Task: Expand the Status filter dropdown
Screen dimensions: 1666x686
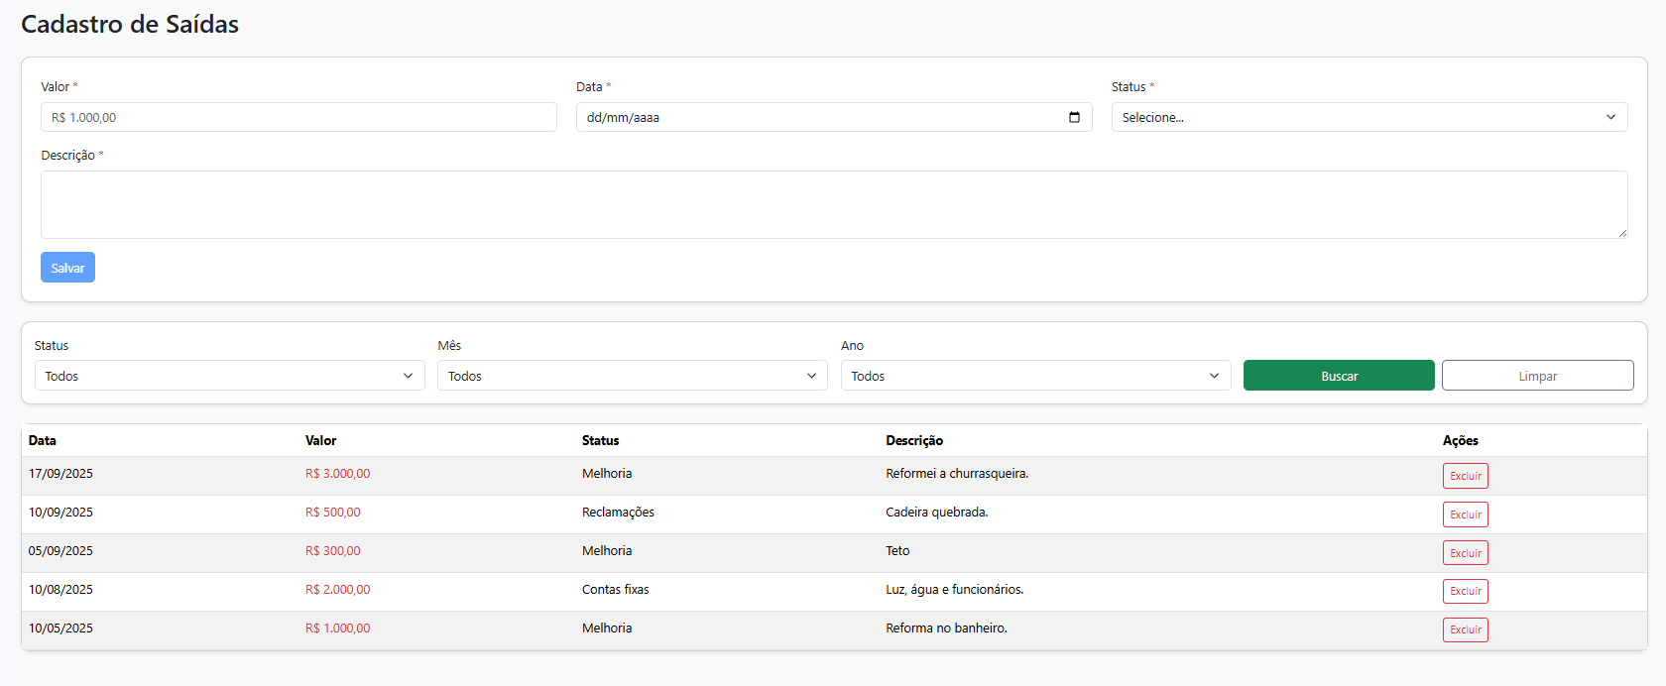Action: pyautogui.click(x=229, y=376)
